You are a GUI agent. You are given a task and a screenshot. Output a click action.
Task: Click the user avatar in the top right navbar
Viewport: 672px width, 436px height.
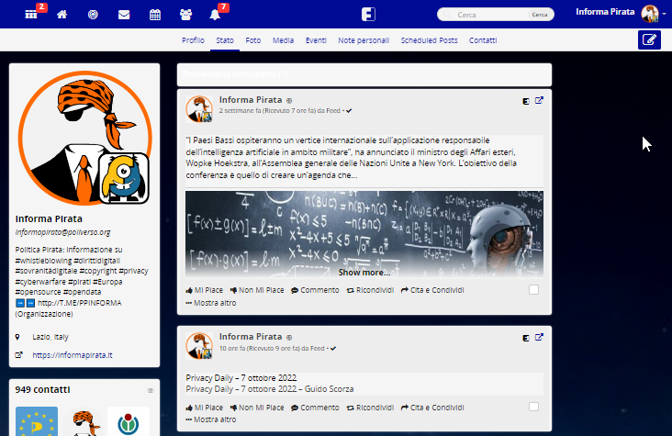650,14
